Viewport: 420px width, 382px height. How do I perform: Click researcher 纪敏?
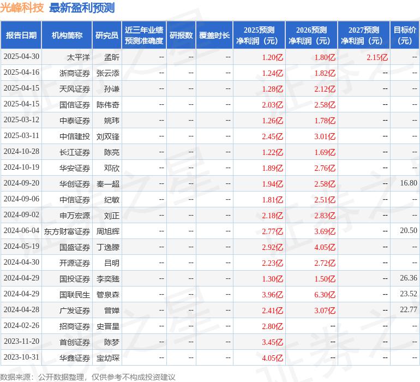coord(112,199)
